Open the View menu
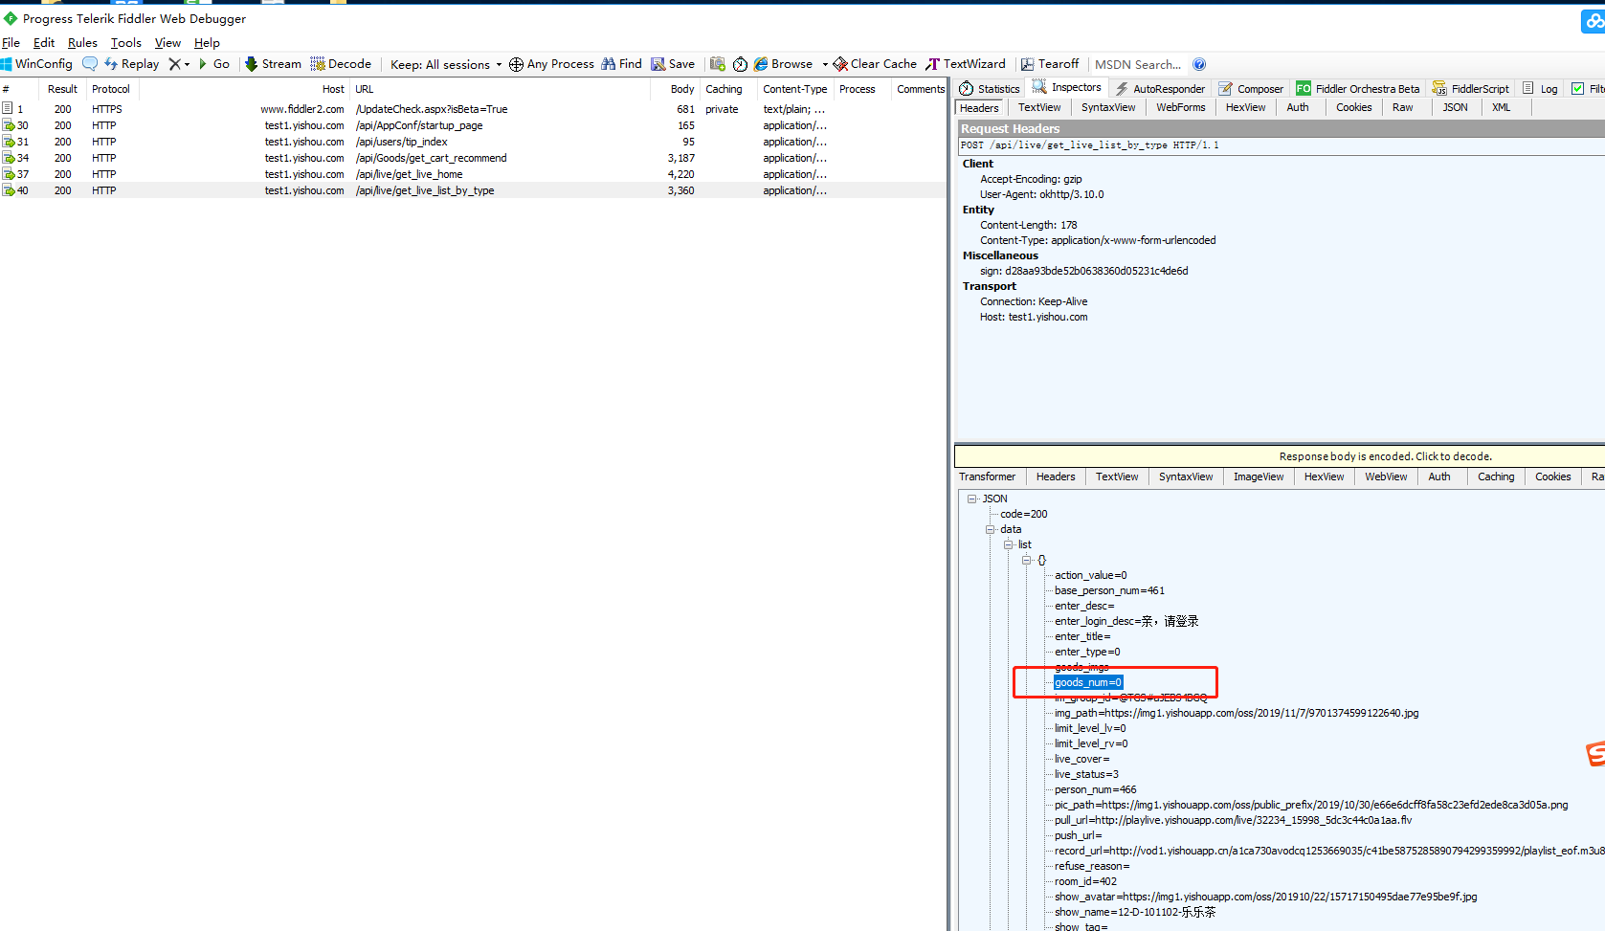The image size is (1605, 931). coord(167,42)
